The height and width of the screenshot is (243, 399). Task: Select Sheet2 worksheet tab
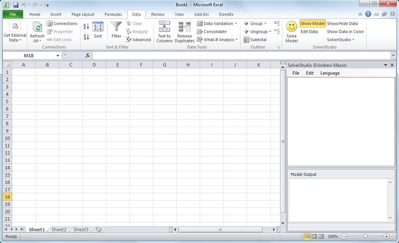pos(59,229)
